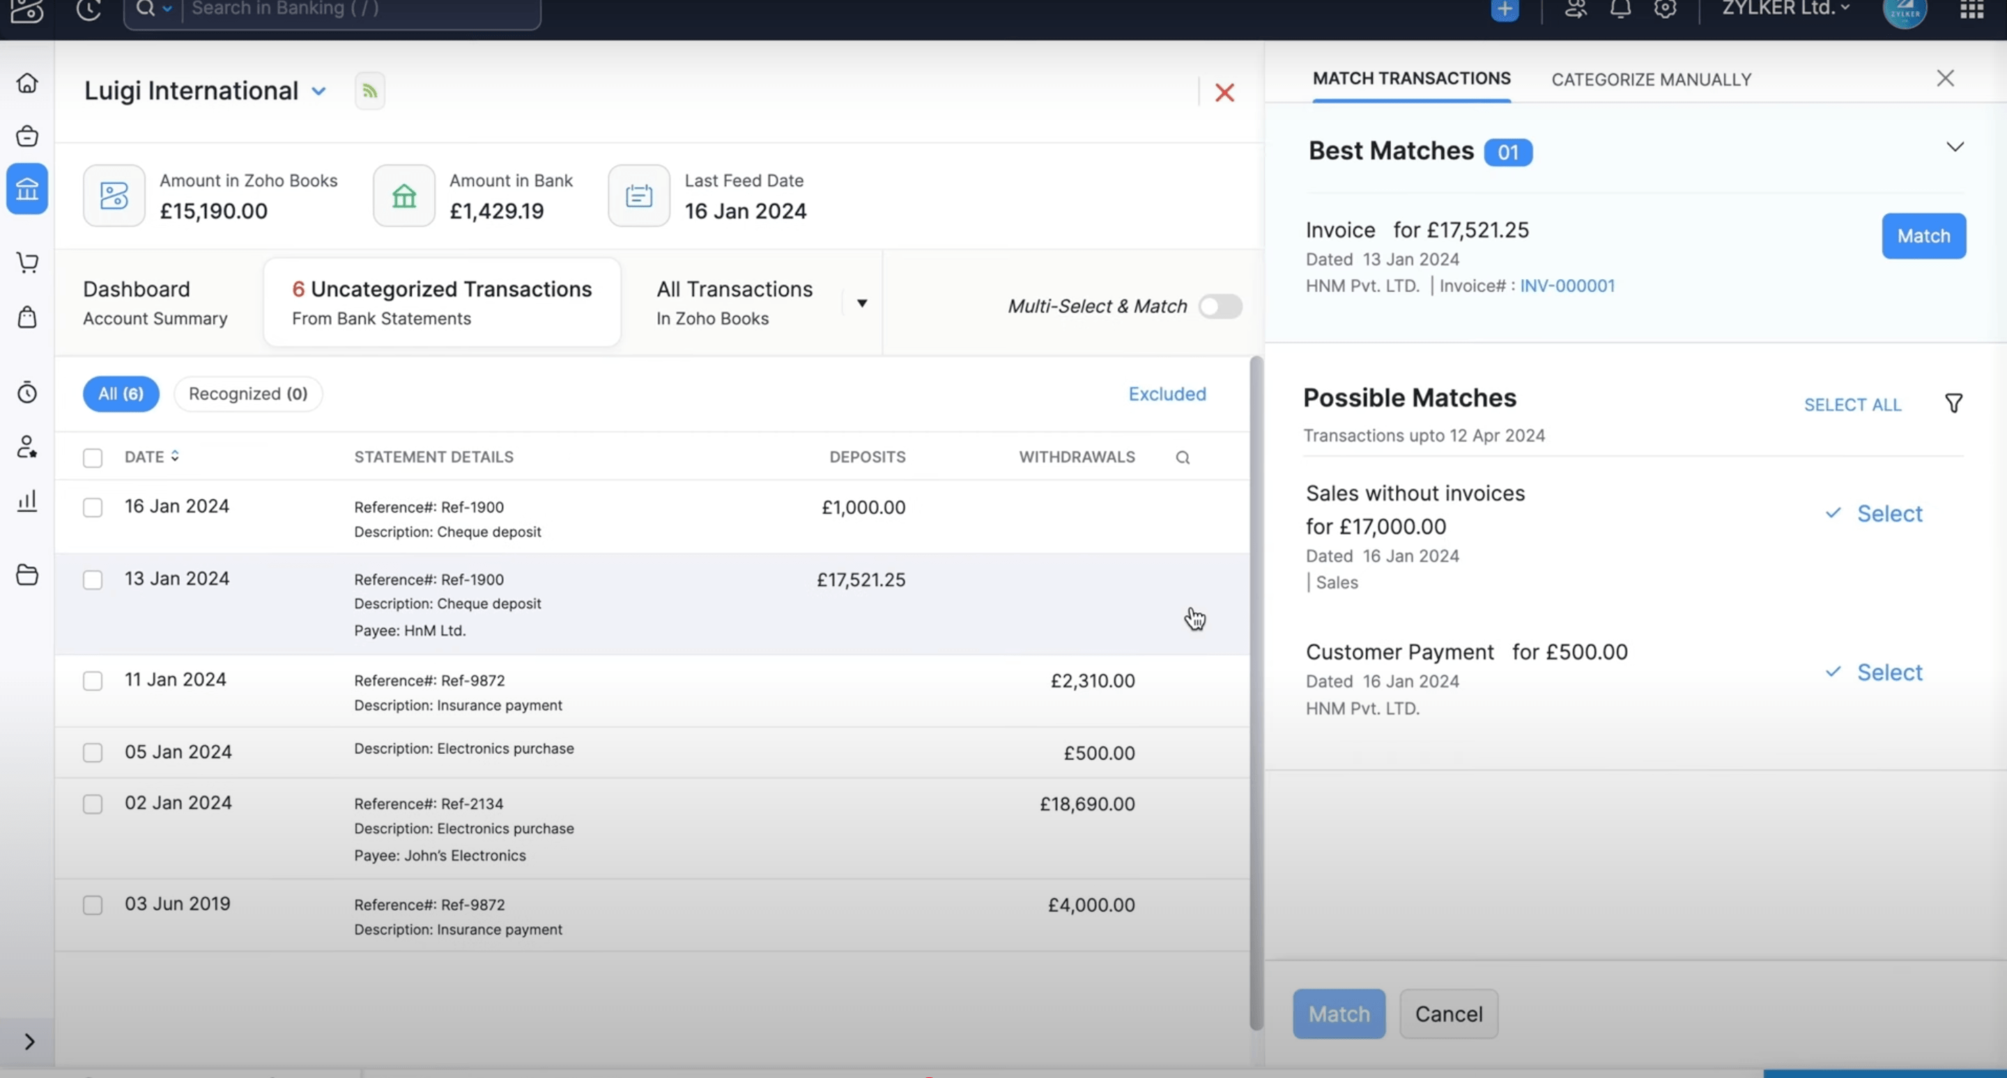Enable the Multi-Select & Match toggle
2007x1078 pixels.
tap(1220, 306)
